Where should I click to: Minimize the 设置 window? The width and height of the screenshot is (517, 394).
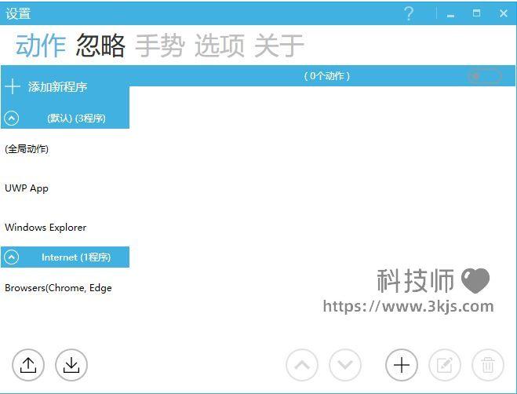(x=451, y=14)
